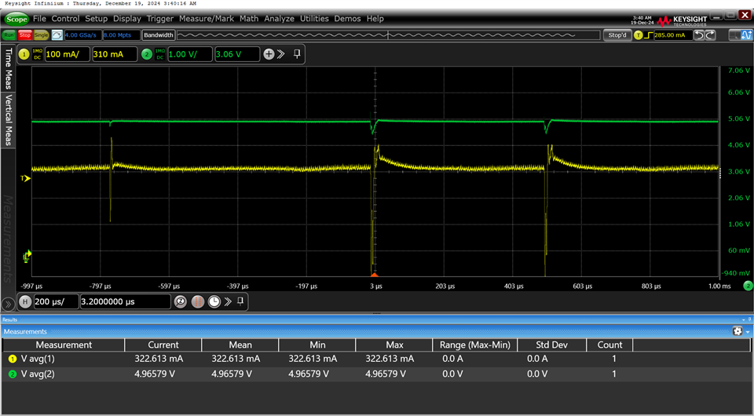
Task: Open the Setup menu
Action: click(96, 19)
